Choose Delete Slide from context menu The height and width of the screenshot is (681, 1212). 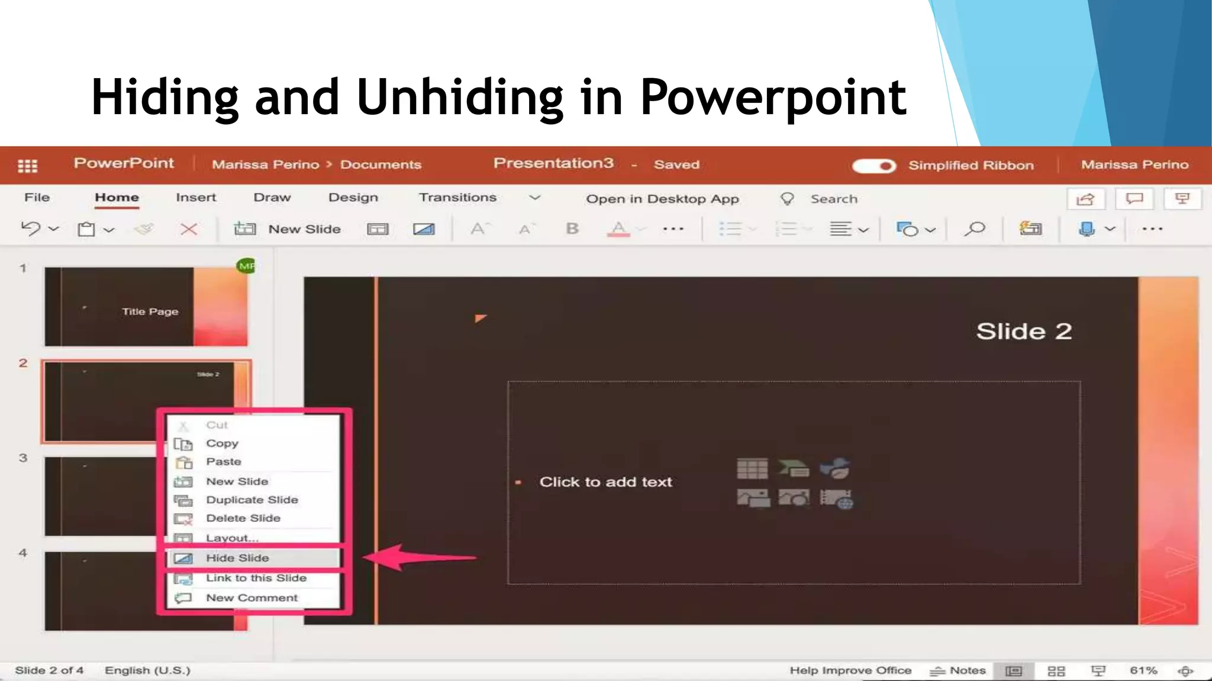pyautogui.click(x=254, y=518)
